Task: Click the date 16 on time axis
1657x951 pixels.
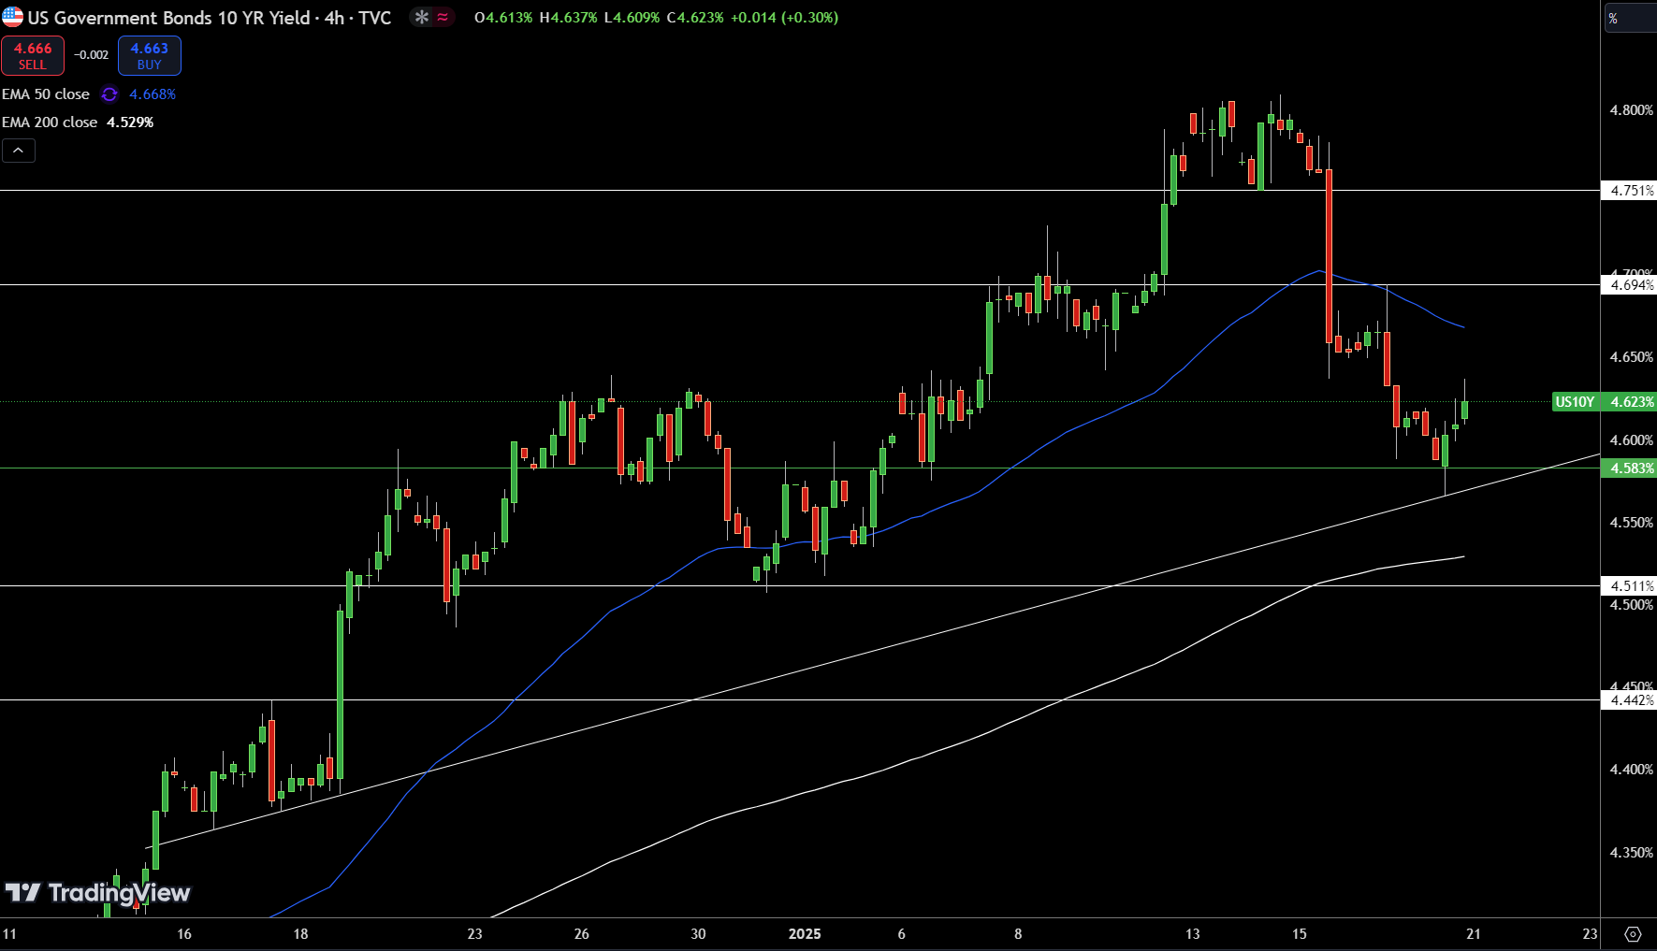Action: pos(184,934)
